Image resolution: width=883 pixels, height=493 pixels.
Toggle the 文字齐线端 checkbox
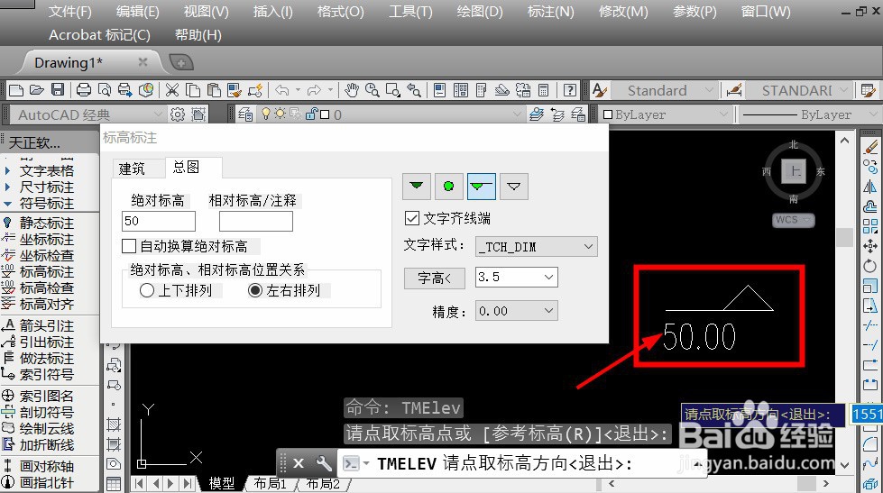pyautogui.click(x=412, y=218)
